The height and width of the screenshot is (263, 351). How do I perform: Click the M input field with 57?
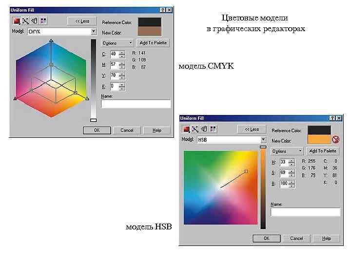115,65
